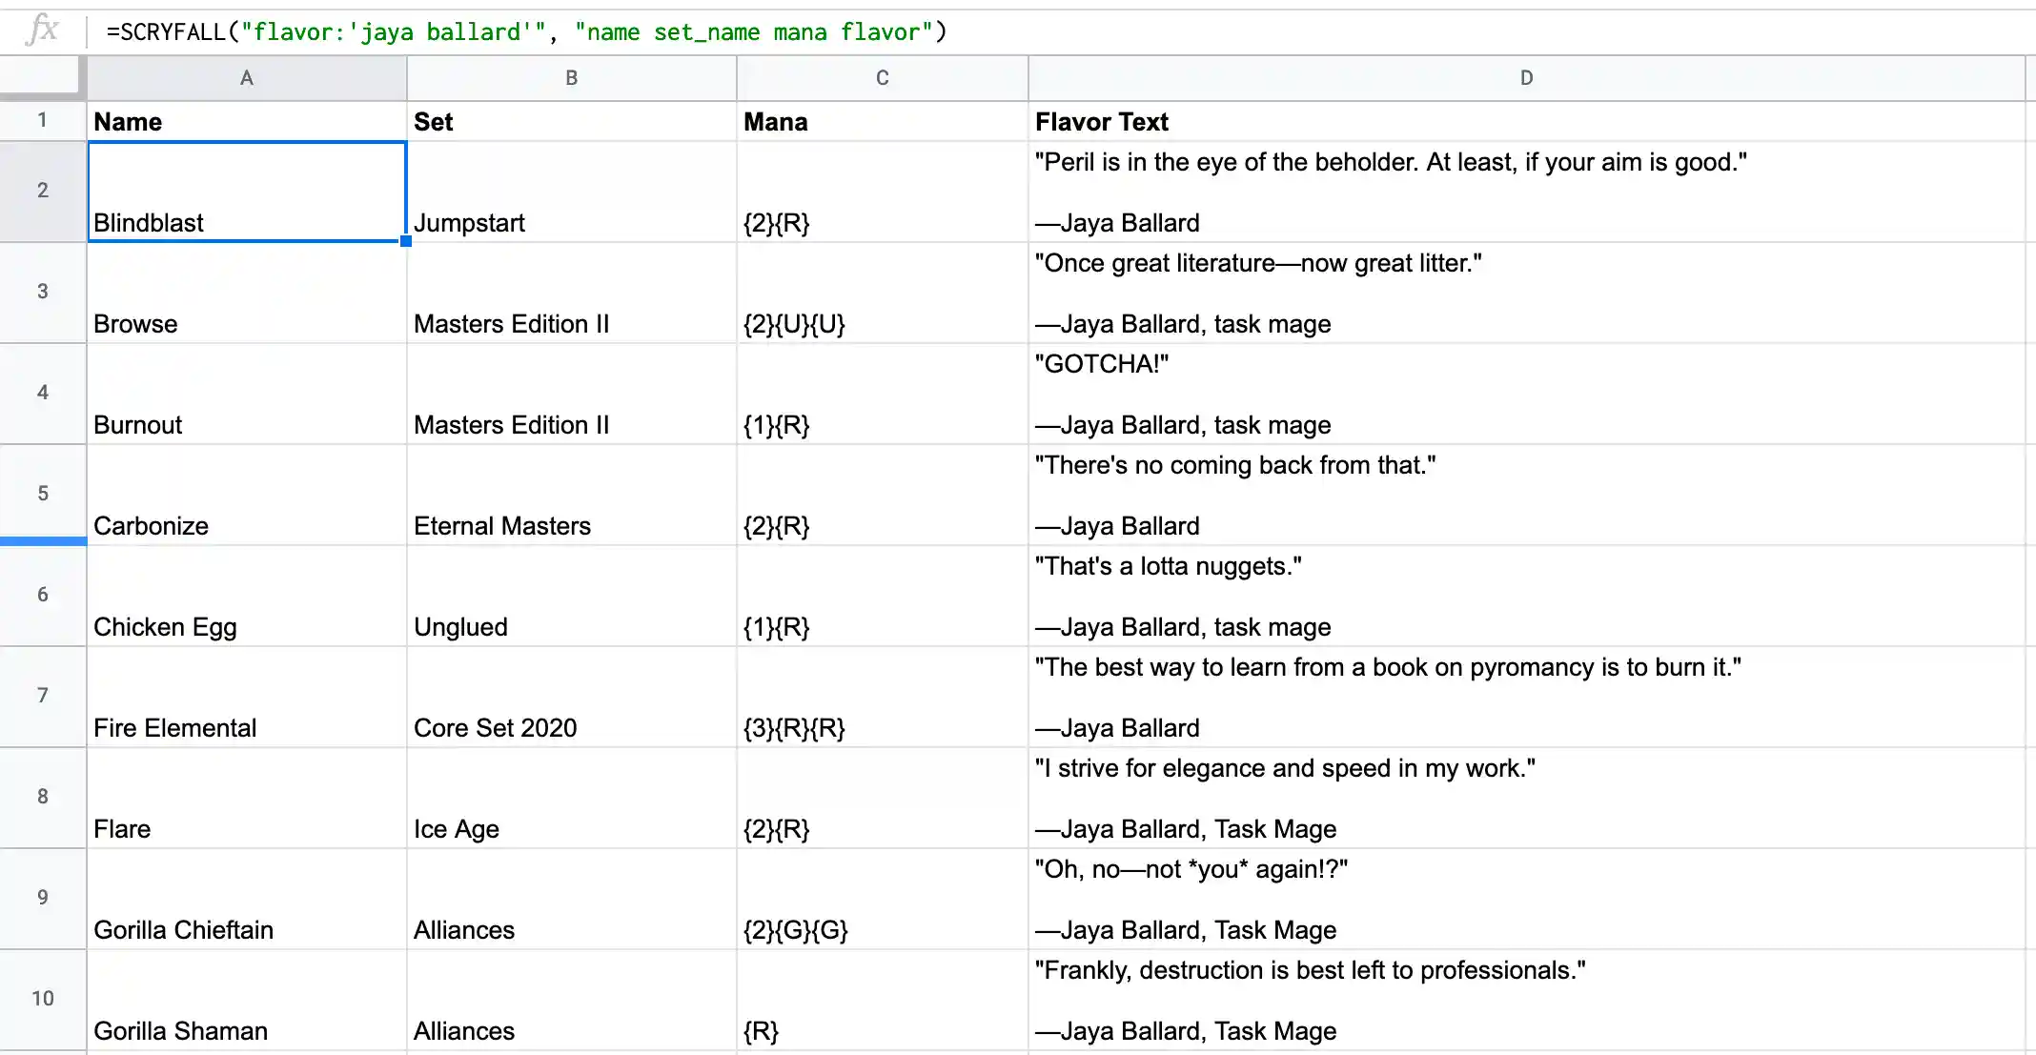Select column C header
The height and width of the screenshot is (1055, 2036).
click(x=882, y=78)
